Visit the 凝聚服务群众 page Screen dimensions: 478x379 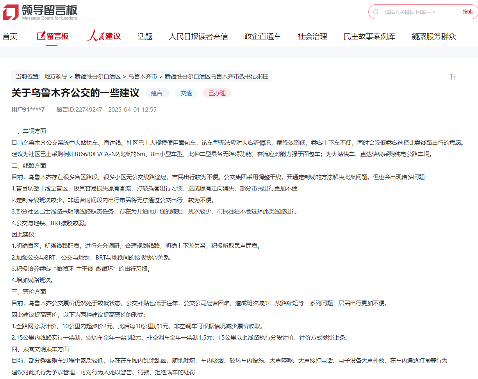[433, 37]
